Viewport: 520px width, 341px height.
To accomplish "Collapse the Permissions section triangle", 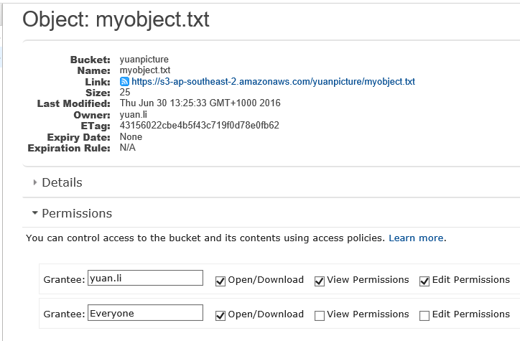I will (34, 212).
